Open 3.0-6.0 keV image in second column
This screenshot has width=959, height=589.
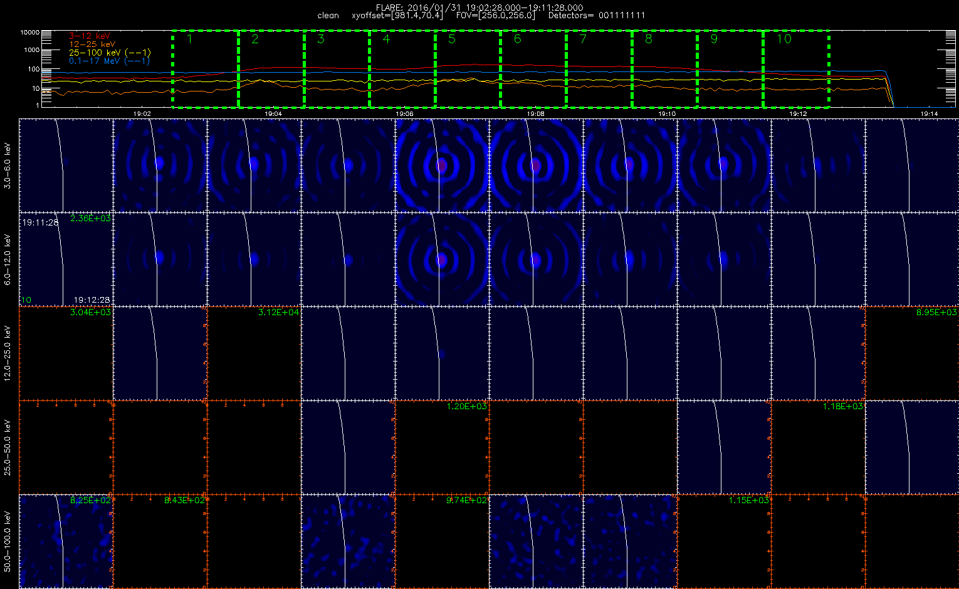point(160,165)
